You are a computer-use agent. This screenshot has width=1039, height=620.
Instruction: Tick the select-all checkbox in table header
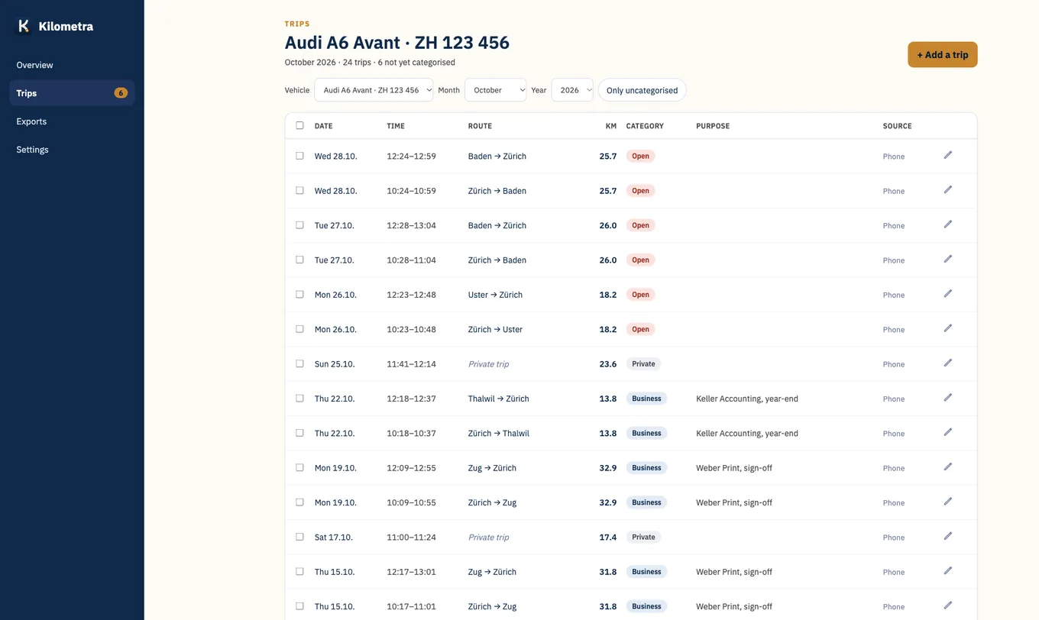coord(299,125)
